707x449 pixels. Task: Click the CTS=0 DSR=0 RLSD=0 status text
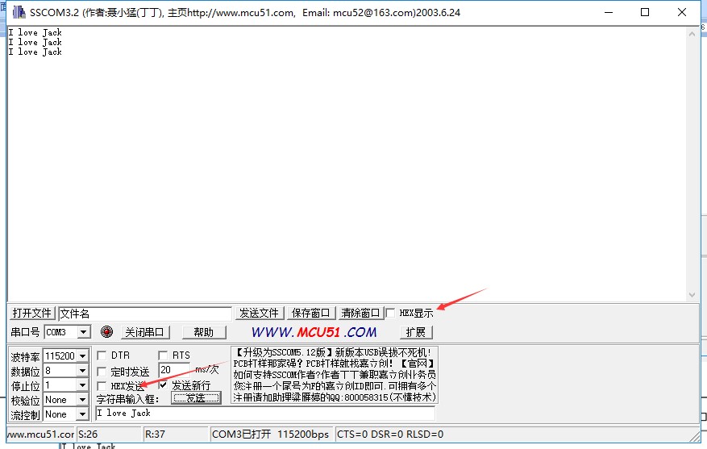(x=390, y=434)
